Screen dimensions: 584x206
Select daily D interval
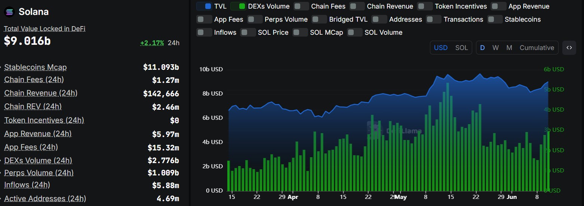(482, 48)
